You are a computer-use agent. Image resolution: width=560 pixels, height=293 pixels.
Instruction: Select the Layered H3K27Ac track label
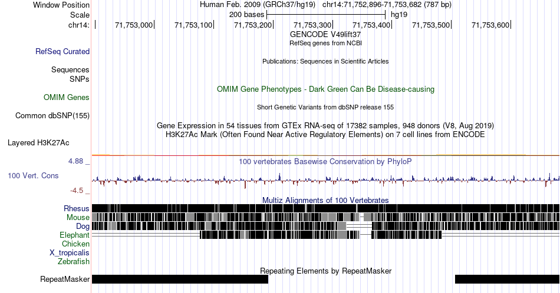point(38,142)
